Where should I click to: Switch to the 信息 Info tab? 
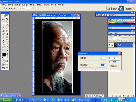click(x=105, y=15)
